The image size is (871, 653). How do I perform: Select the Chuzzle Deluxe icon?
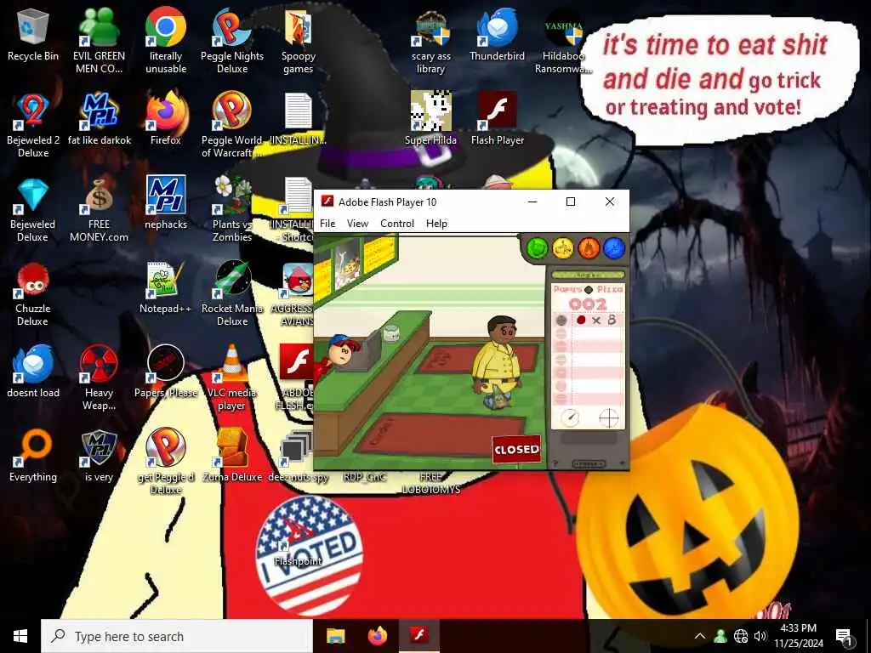(33, 294)
